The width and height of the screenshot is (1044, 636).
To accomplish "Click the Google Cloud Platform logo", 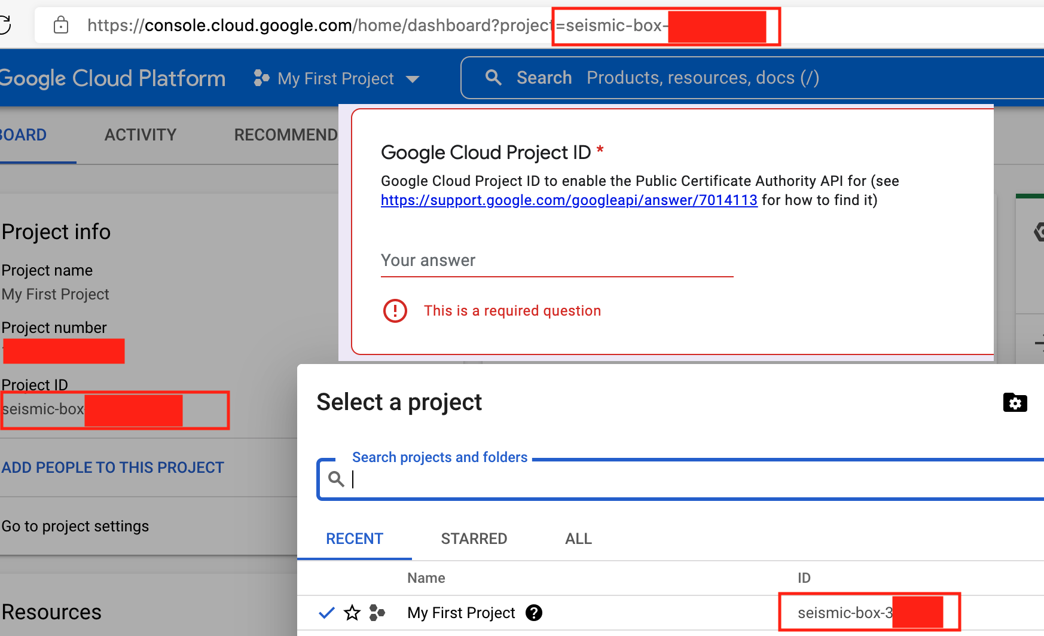I will point(112,78).
